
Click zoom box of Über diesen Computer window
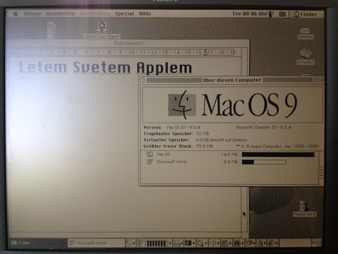click(316, 80)
